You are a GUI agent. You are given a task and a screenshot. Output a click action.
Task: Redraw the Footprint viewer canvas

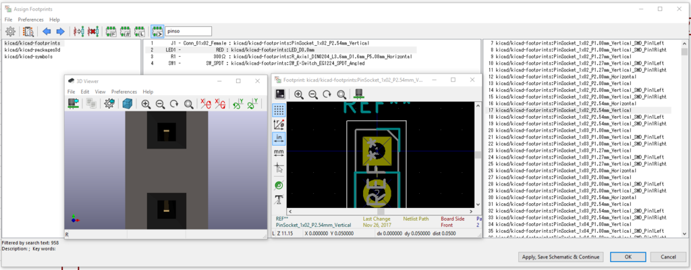tap(327, 94)
